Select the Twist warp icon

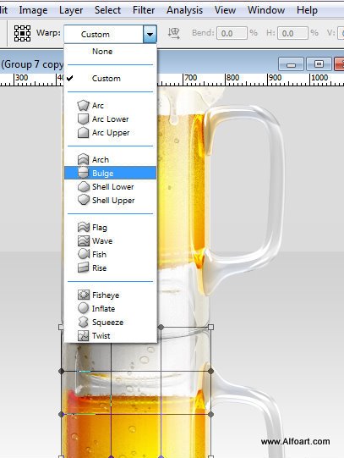(83, 335)
